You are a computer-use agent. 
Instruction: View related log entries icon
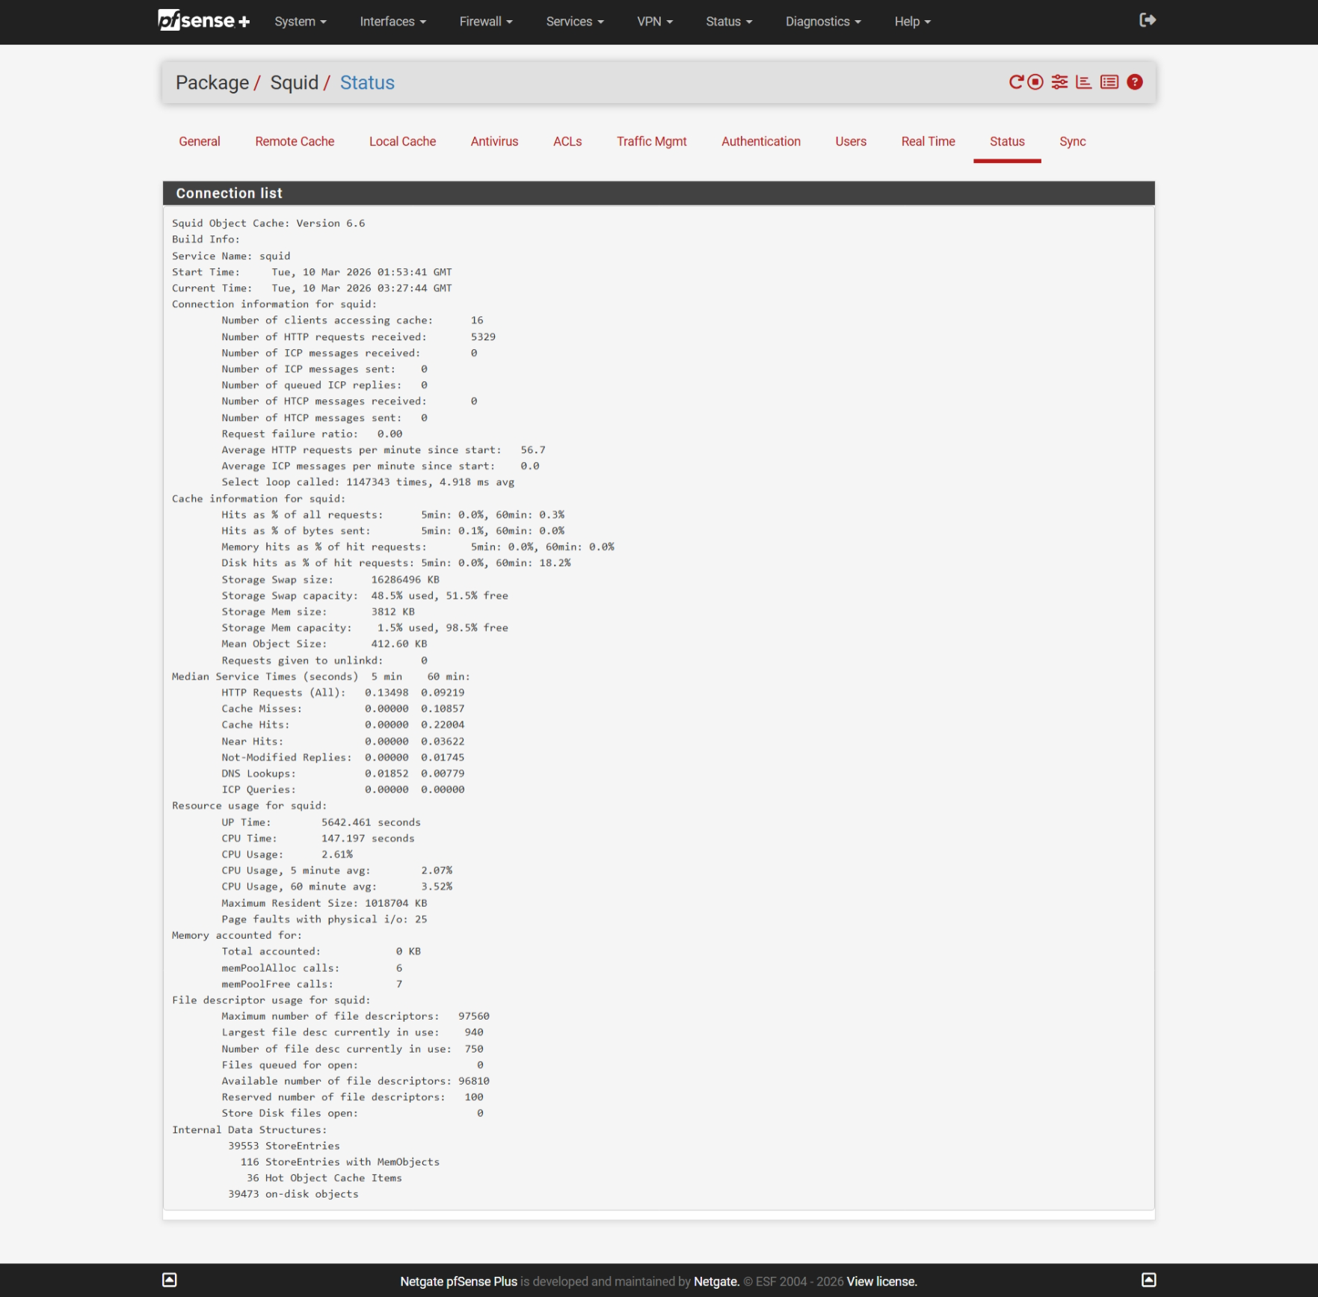coord(1109,82)
